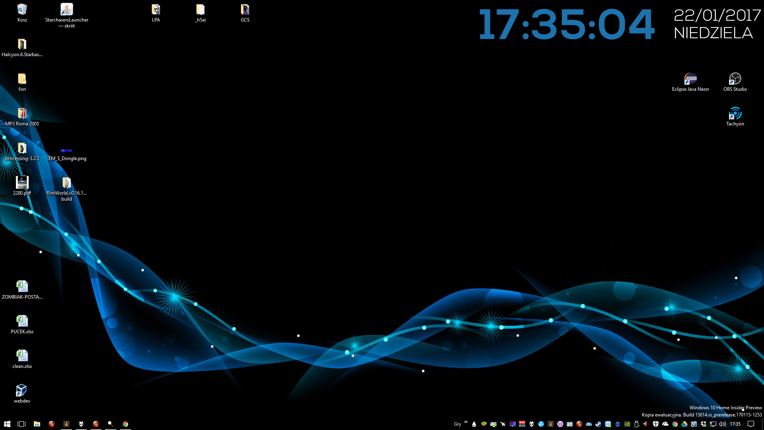Click the foobar2000 alien taskbar icon
764x430 pixels.
tap(81, 424)
